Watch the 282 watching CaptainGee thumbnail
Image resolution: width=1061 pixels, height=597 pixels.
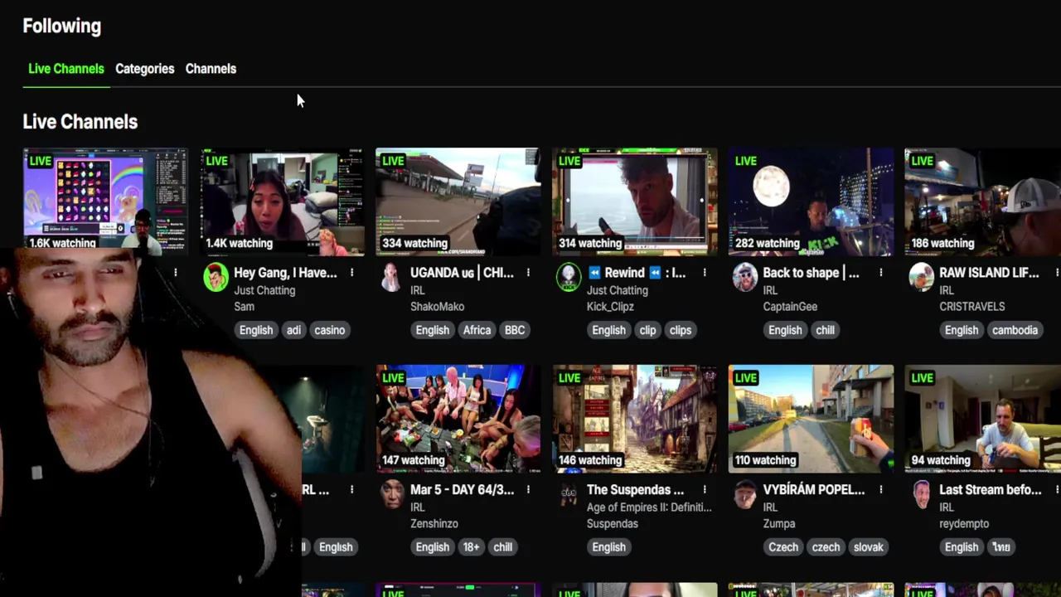pyautogui.click(x=811, y=201)
